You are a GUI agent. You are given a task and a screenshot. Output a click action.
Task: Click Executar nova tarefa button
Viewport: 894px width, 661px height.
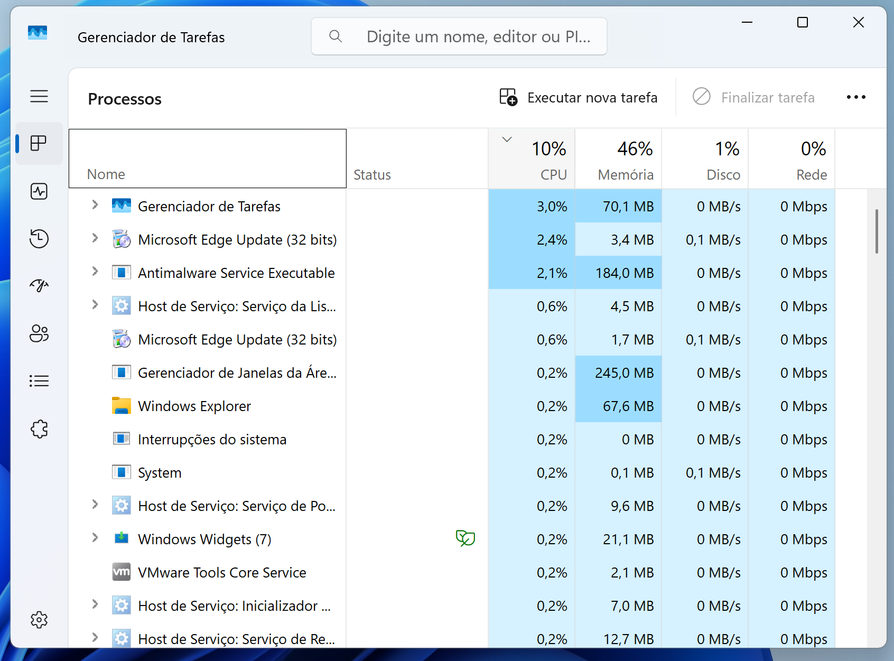point(579,97)
